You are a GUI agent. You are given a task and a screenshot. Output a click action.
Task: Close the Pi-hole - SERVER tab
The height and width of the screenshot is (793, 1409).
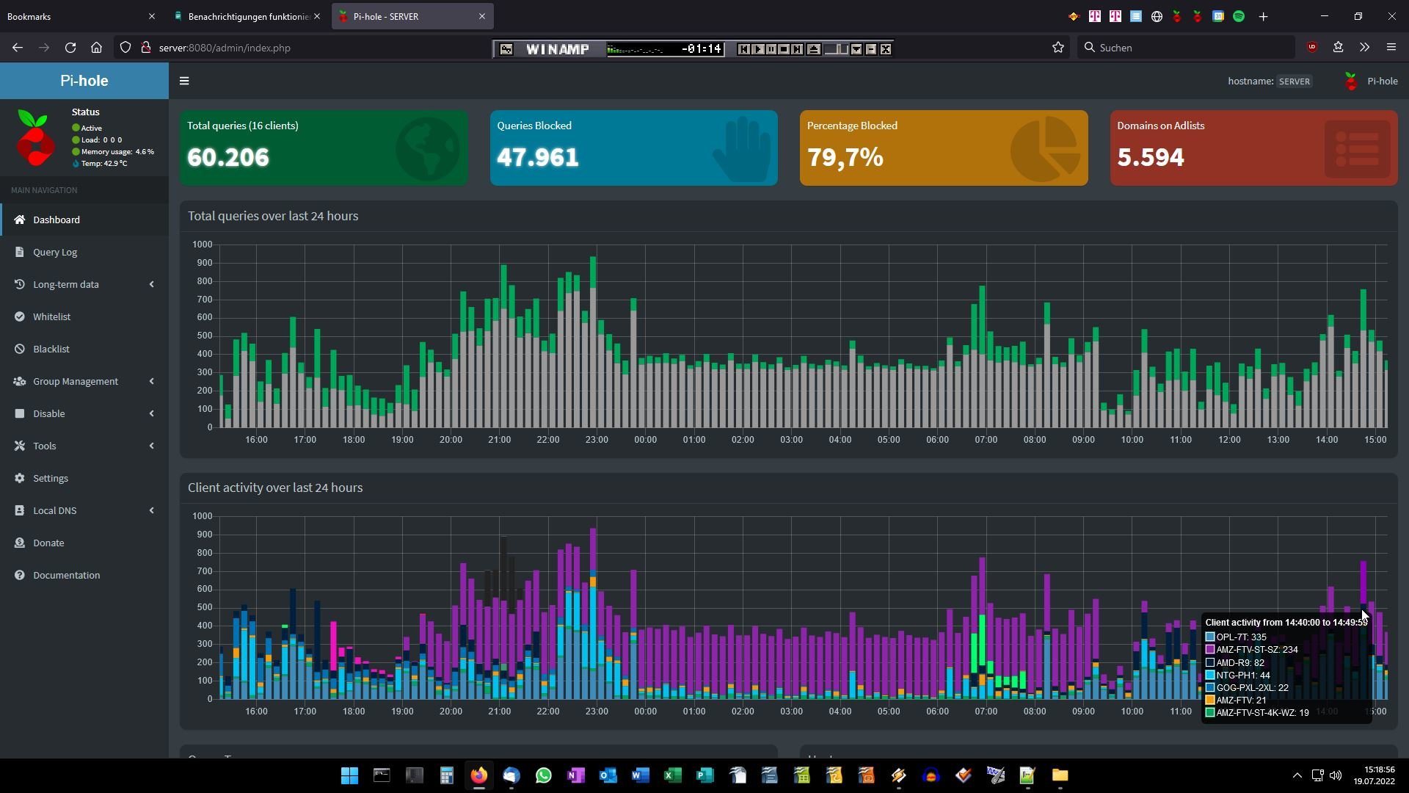tap(482, 16)
